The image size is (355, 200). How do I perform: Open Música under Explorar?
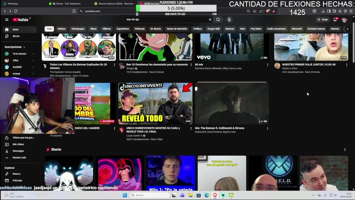20,174
